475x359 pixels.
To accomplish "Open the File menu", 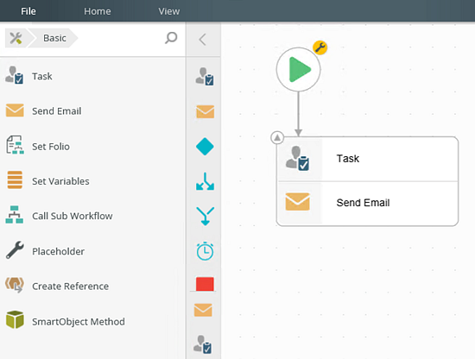I will click(28, 11).
